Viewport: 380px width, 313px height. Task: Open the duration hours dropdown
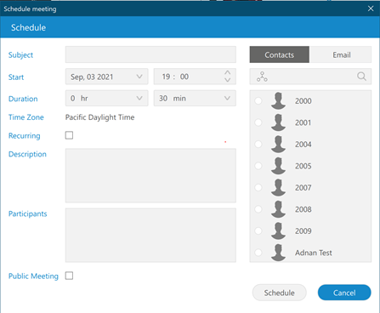(x=107, y=98)
